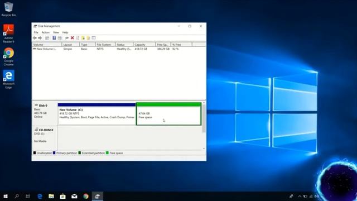This screenshot has height=201, width=357.
Task: Open File Explorer from the taskbar
Action: click(51, 196)
